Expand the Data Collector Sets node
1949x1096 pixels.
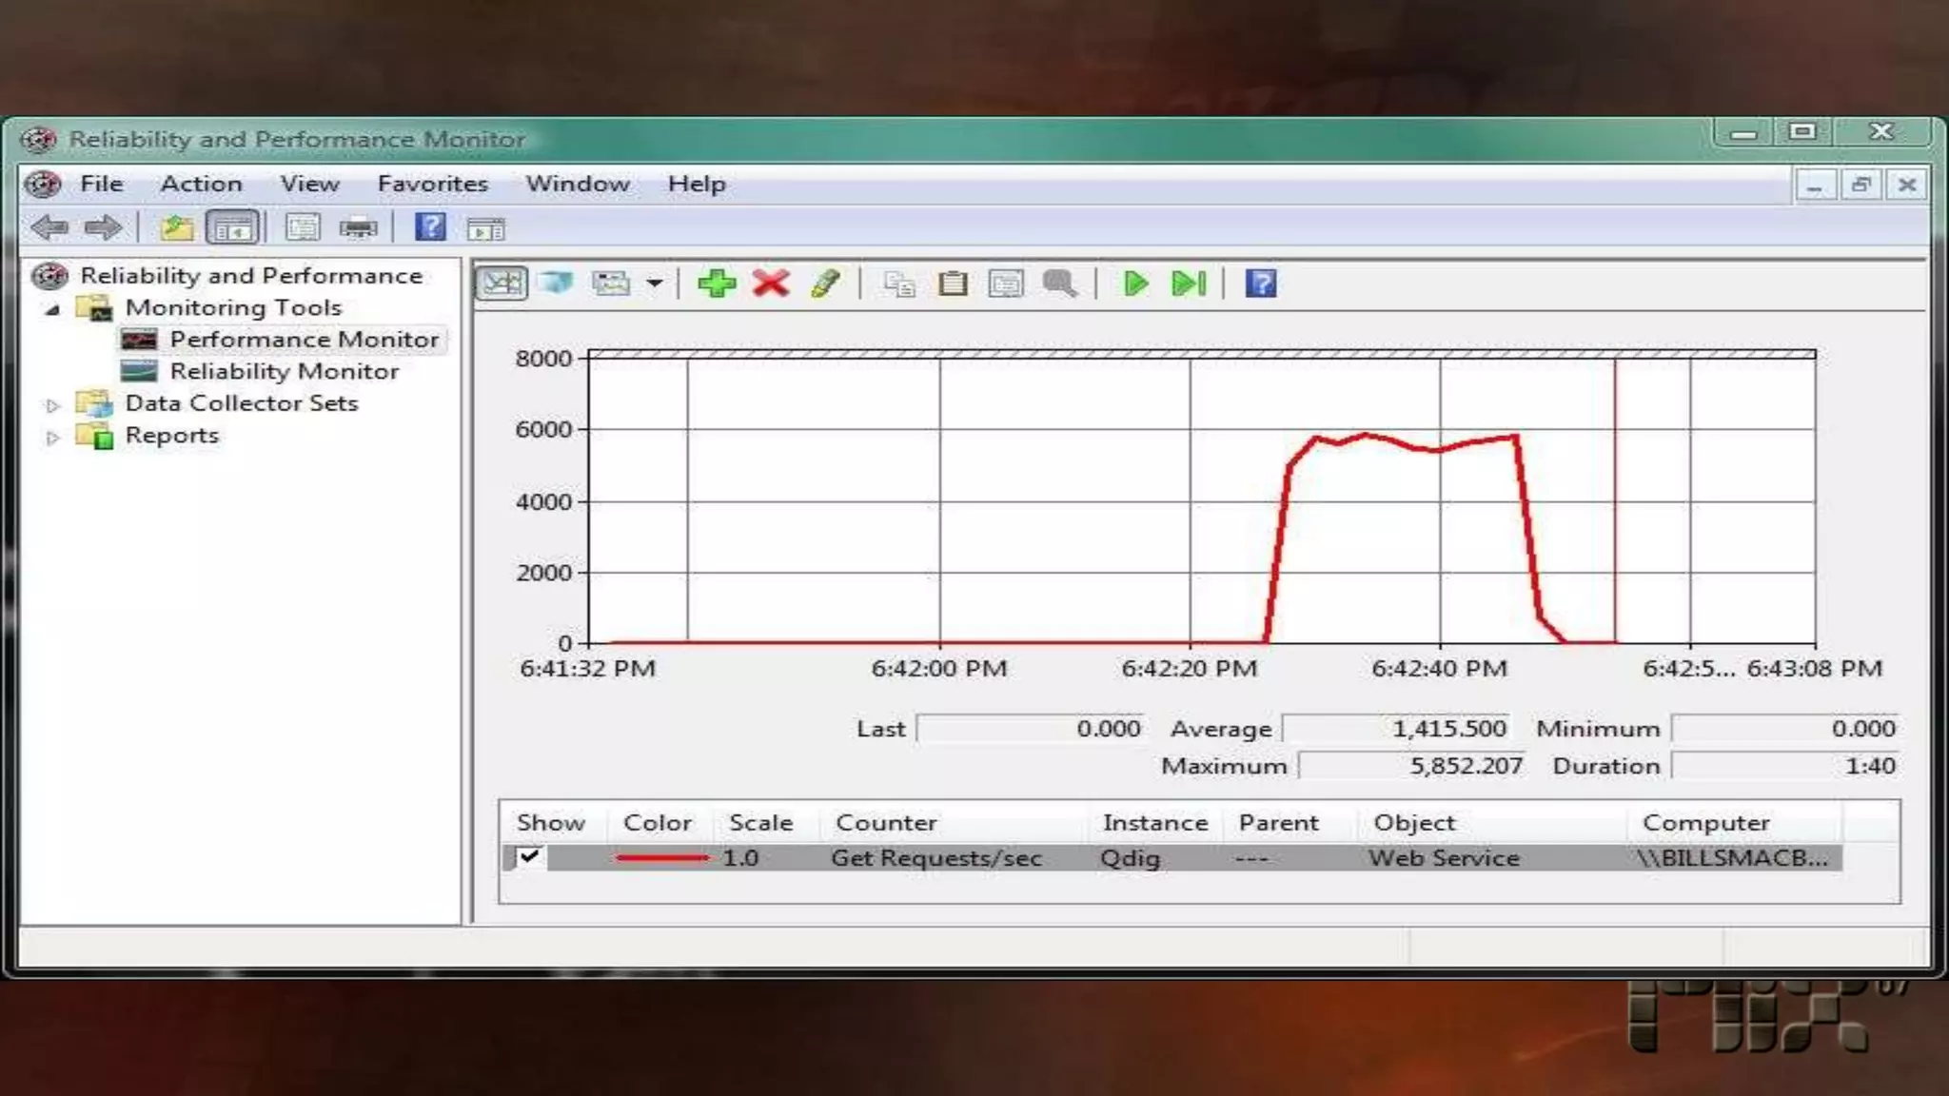[x=53, y=405]
